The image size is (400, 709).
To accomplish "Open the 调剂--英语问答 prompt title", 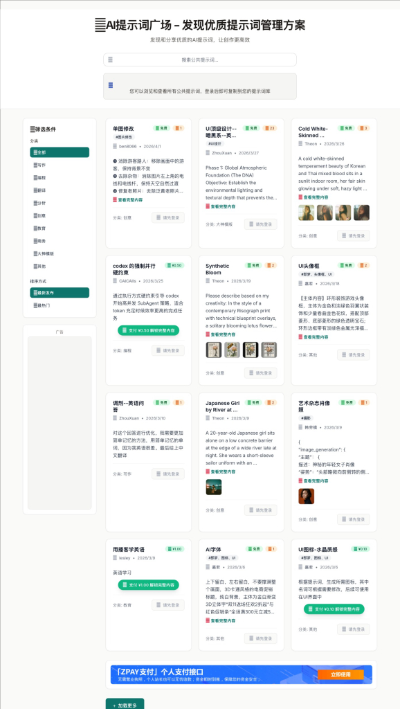I will pos(128,406).
